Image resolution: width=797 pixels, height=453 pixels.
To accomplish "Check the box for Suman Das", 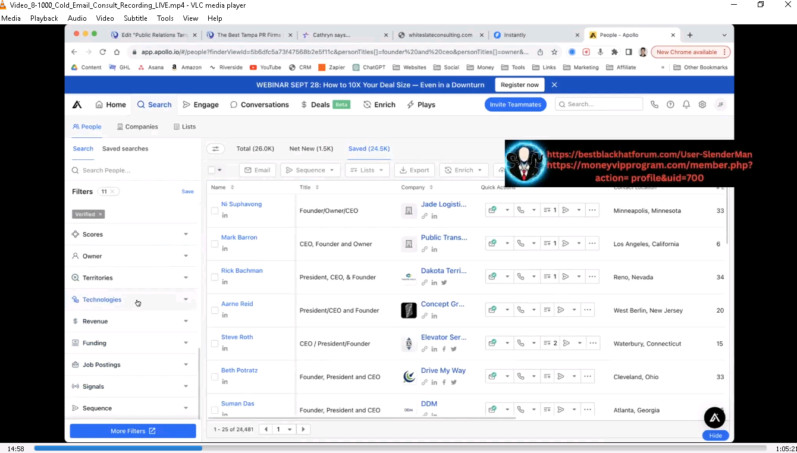I will [x=215, y=410].
